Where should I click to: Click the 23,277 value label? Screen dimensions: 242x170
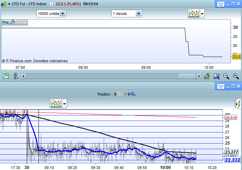pyautogui.click(x=232, y=152)
